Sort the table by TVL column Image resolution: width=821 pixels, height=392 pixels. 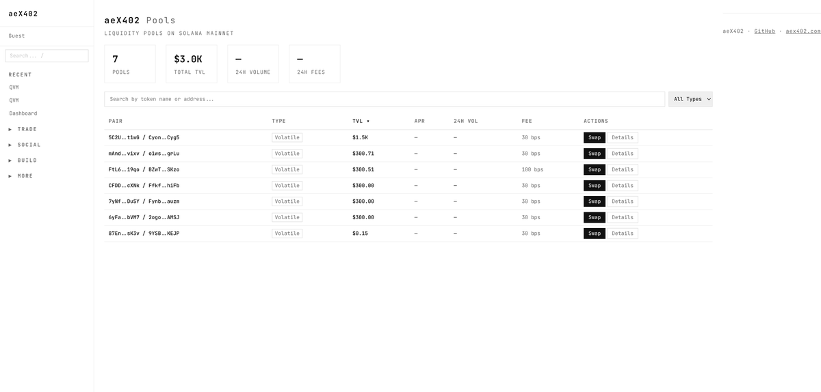[x=361, y=121]
